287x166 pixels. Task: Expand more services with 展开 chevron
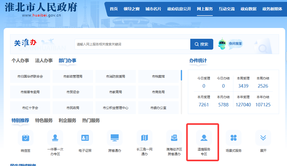coord(263,138)
